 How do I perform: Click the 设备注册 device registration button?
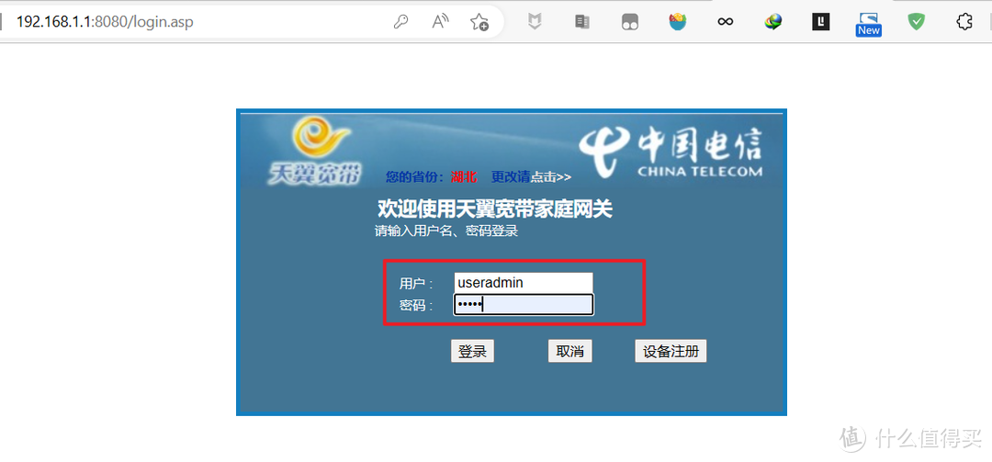click(671, 351)
